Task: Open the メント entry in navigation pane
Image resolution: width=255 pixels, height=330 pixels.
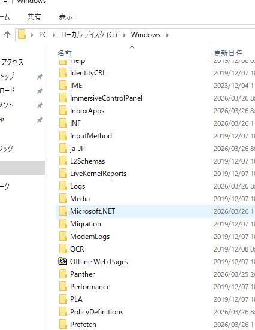Action: (7, 105)
